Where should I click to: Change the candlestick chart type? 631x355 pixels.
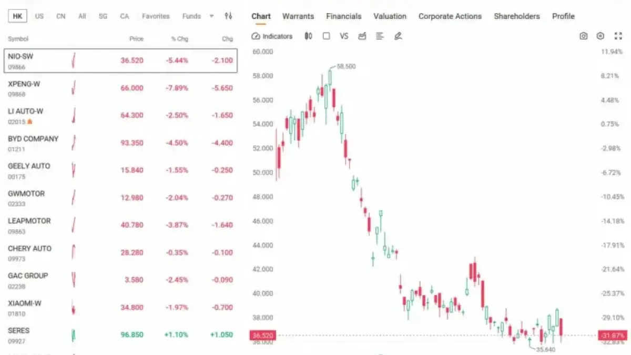click(309, 36)
